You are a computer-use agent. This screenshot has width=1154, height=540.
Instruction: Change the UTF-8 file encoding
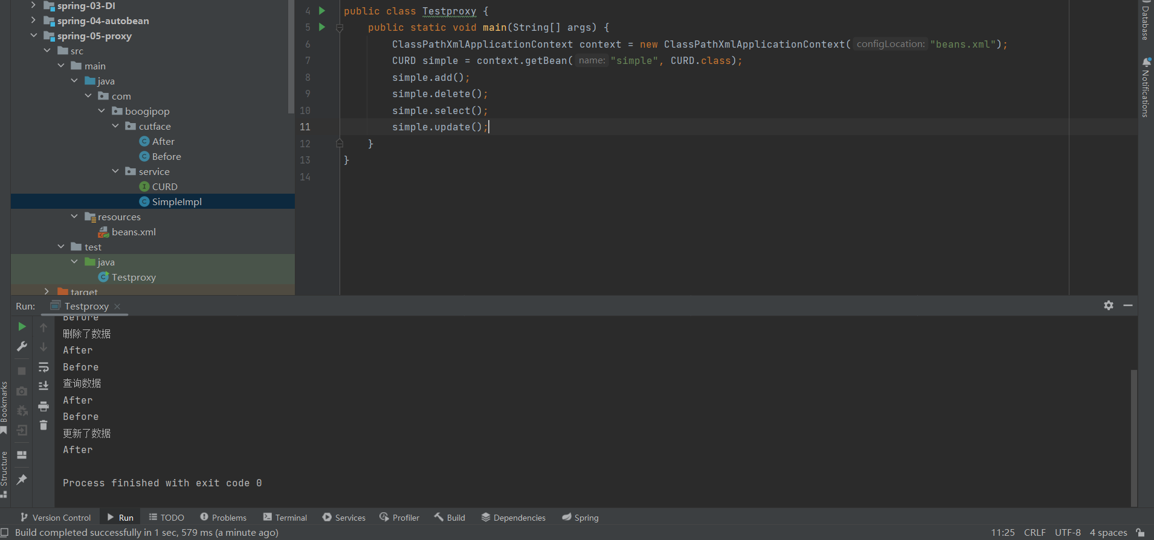click(x=1068, y=532)
